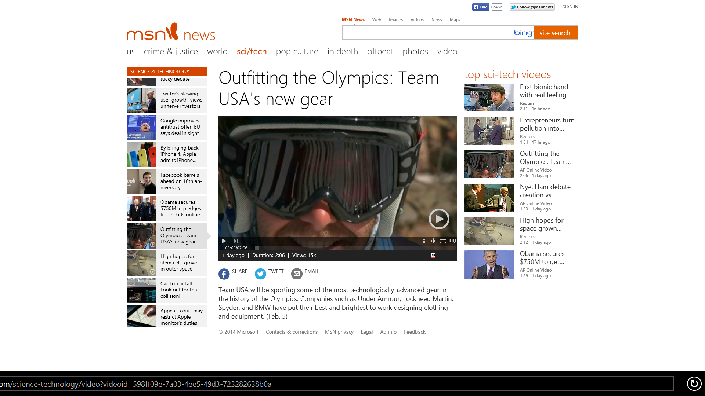The image size is (705, 396).
Task: Open the pop culture section
Action: coord(297,51)
